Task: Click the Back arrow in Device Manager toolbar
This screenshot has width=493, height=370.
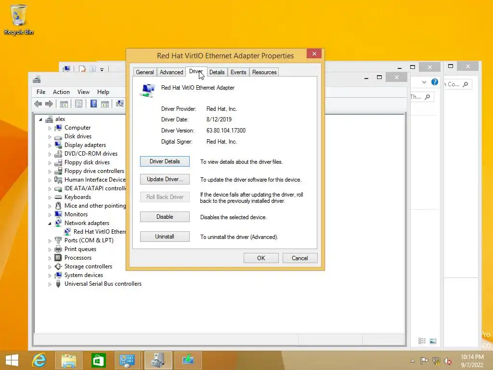Action: (x=38, y=104)
